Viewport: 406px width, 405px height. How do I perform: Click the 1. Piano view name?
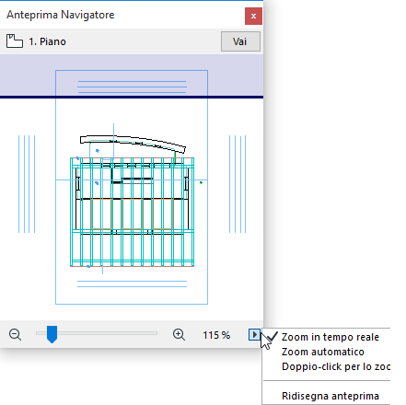[x=47, y=41]
